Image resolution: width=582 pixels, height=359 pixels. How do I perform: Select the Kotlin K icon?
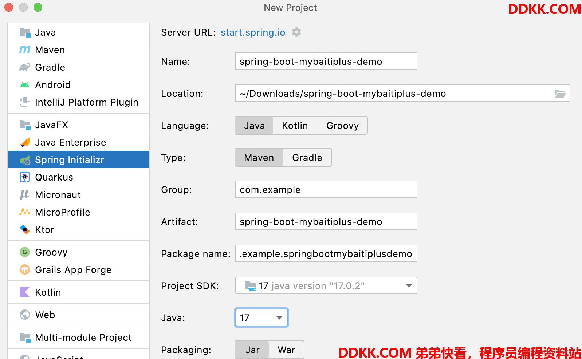coord(25,292)
